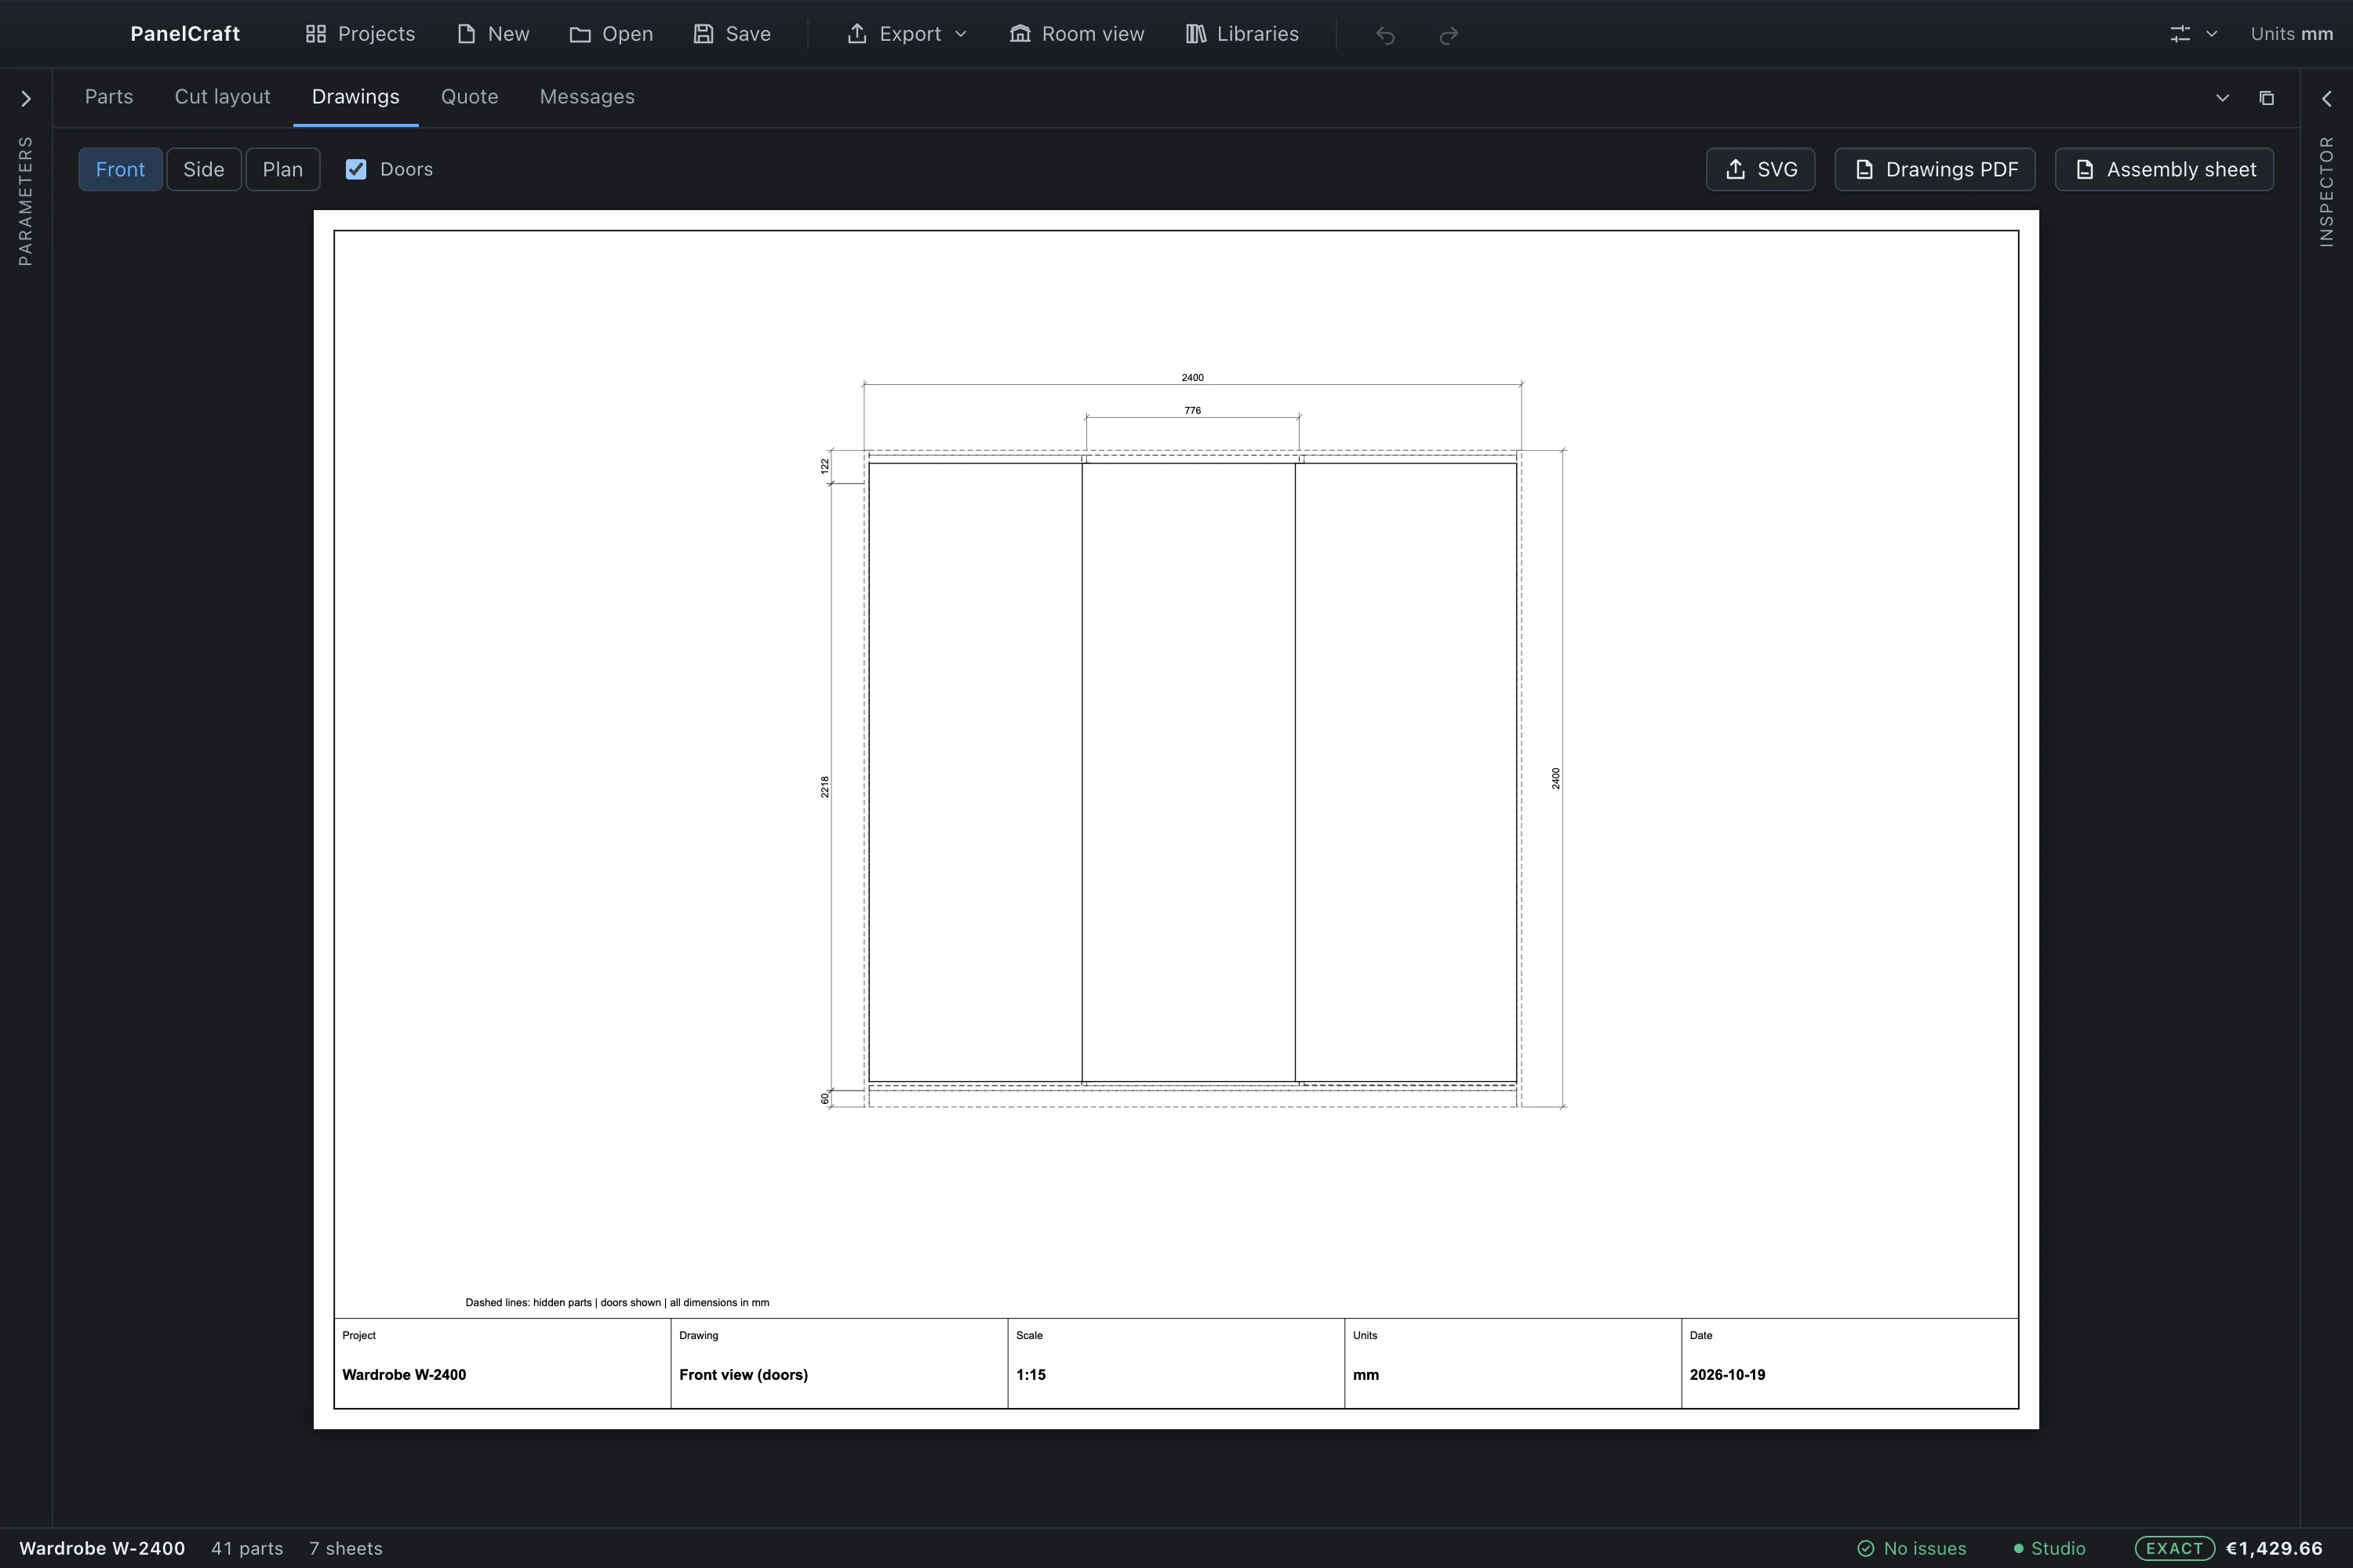Uncheck the Doors checkbox
The width and height of the screenshot is (2353, 1568).
pos(356,169)
